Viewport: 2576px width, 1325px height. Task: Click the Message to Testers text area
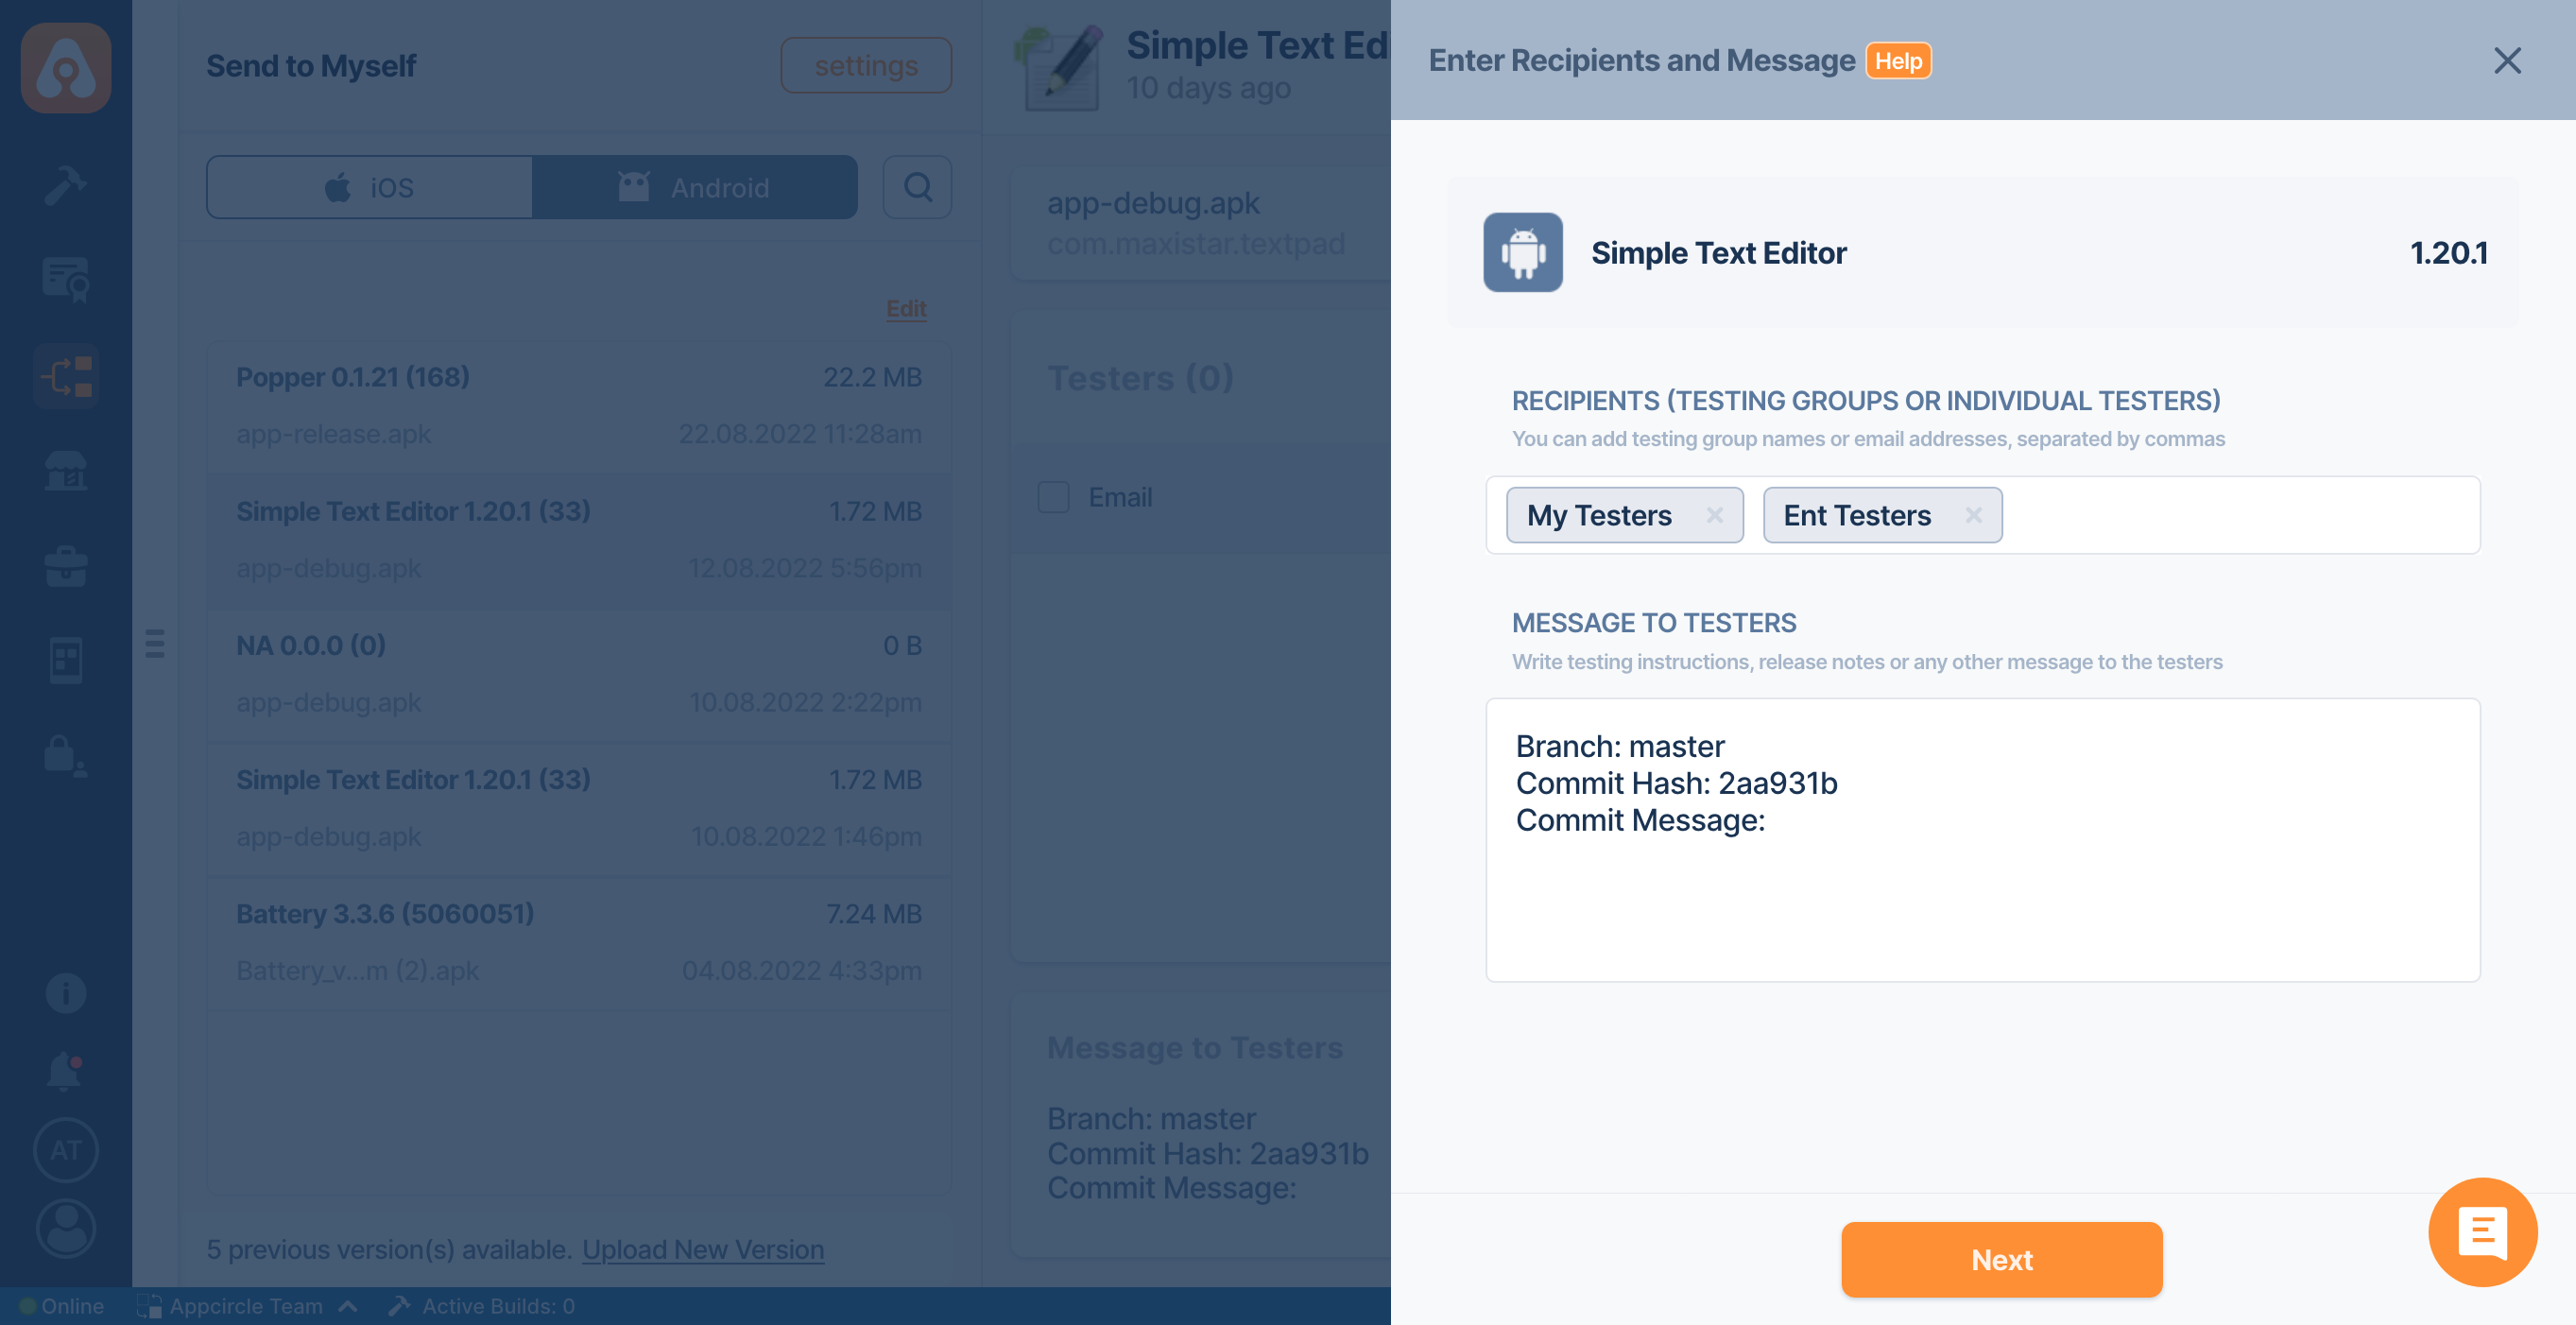tap(1982, 840)
